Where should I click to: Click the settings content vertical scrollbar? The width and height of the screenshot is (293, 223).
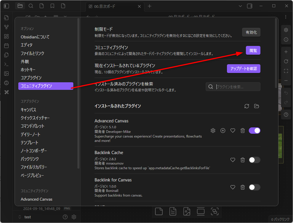pos(276,53)
